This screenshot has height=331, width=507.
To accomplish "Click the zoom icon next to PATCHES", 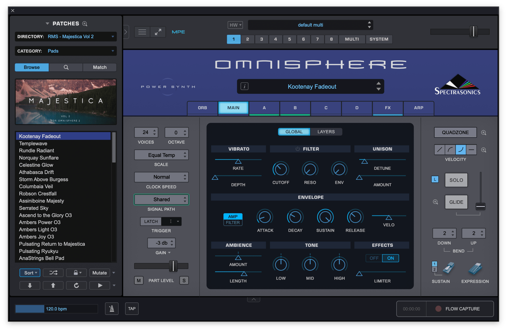I will (85, 24).
